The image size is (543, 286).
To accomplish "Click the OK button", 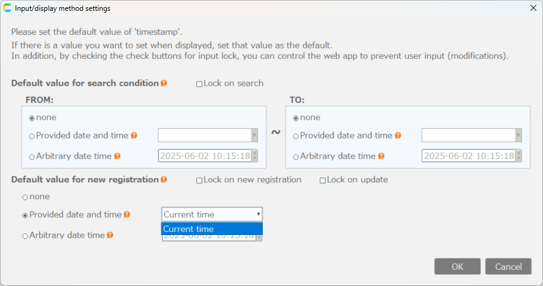I will pyautogui.click(x=457, y=266).
